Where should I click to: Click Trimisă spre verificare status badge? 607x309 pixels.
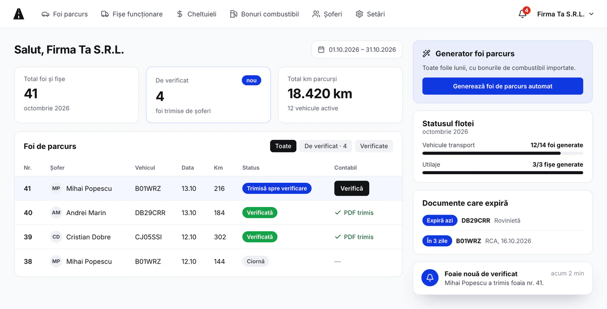coord(277,188)
